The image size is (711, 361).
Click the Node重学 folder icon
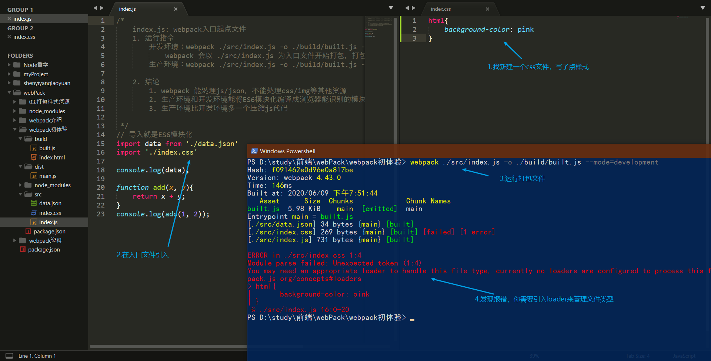click(x=17, y=65)
